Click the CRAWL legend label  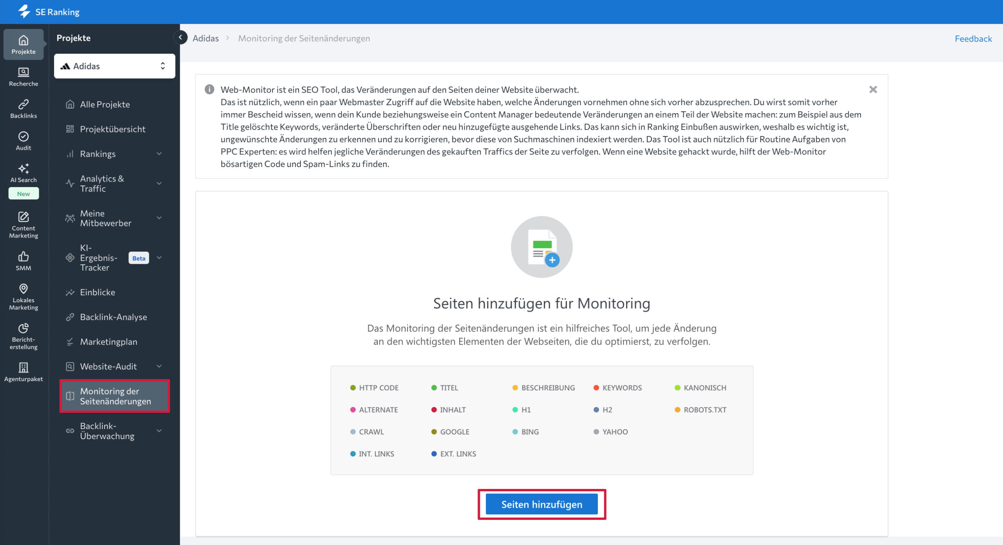[371, 432]
